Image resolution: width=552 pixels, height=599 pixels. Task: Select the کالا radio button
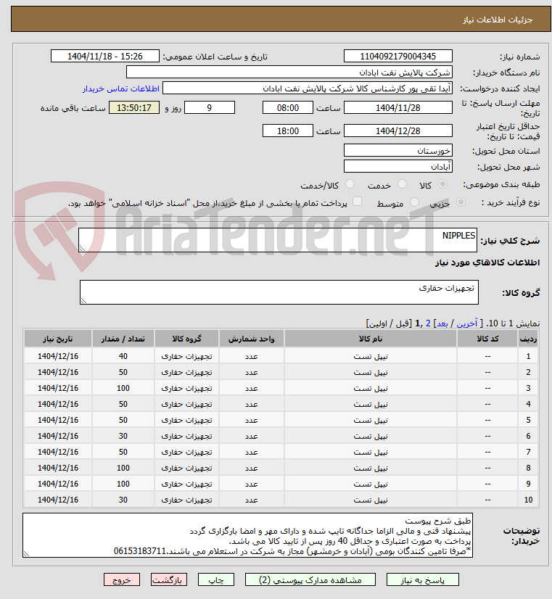pos(442,184)
